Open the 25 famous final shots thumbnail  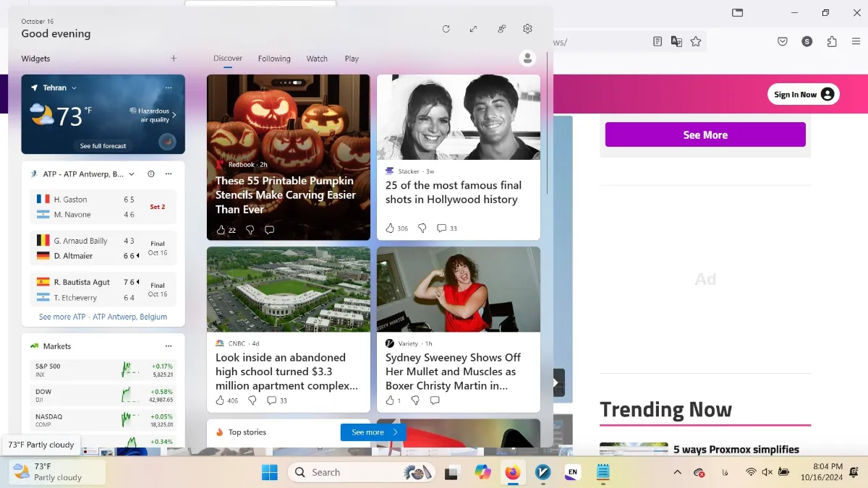click(458, 117)
